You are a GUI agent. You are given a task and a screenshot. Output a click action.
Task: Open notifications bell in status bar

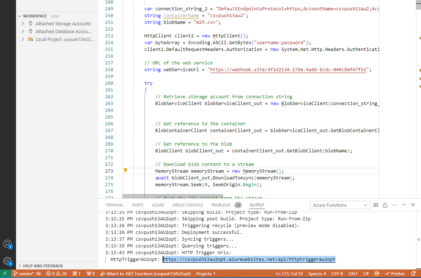click(414, 274)
